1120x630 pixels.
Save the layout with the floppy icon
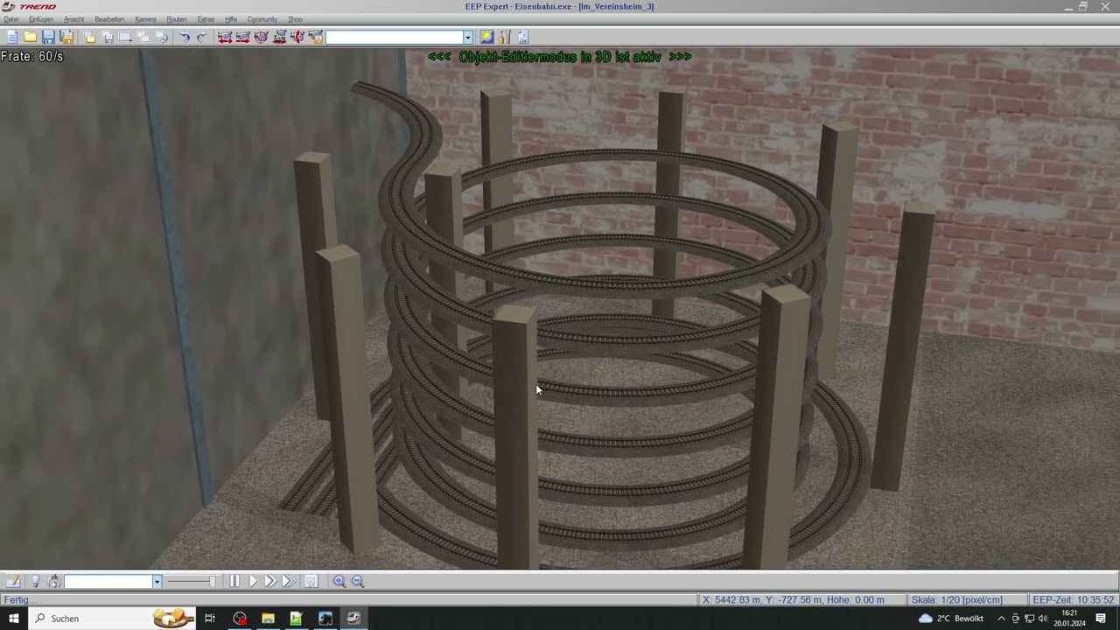tap(48, 37)
